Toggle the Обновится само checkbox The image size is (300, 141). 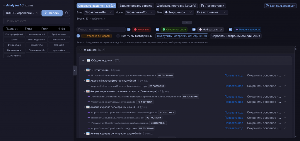pyautogui.click(x=157, y=30)
